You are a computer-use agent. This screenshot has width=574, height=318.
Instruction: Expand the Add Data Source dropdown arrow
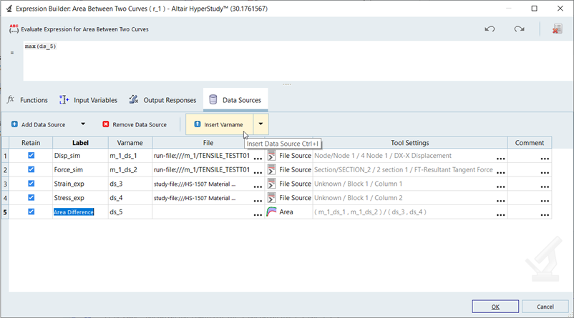click(83, 124)
